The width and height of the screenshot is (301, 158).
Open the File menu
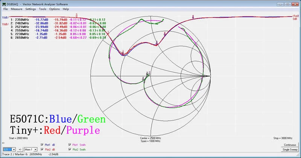pyautogui.click(x=6, y=9)
